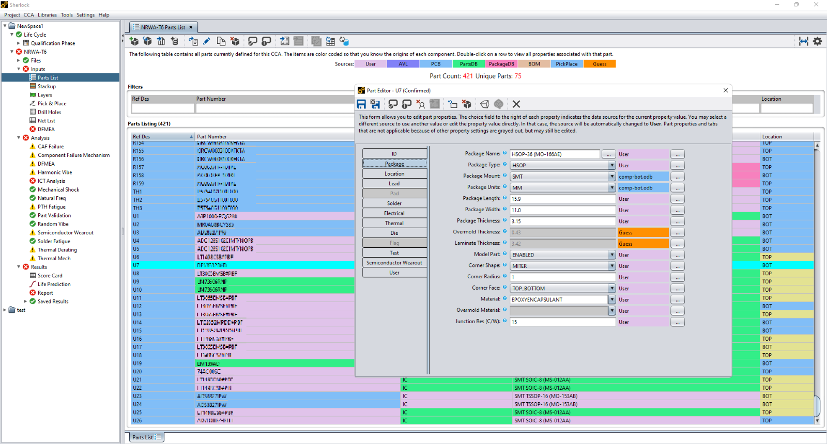Open the settings gear at top right
This screenshot has height=444, width=827.
pos(817,41)
